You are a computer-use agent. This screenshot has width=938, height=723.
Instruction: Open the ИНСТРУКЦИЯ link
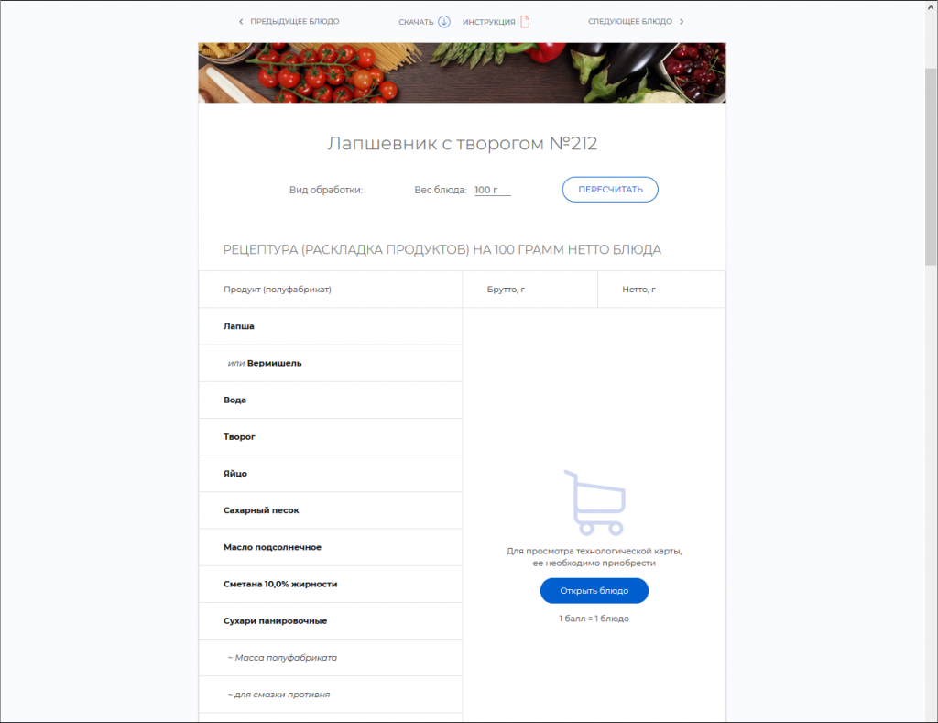489,22
